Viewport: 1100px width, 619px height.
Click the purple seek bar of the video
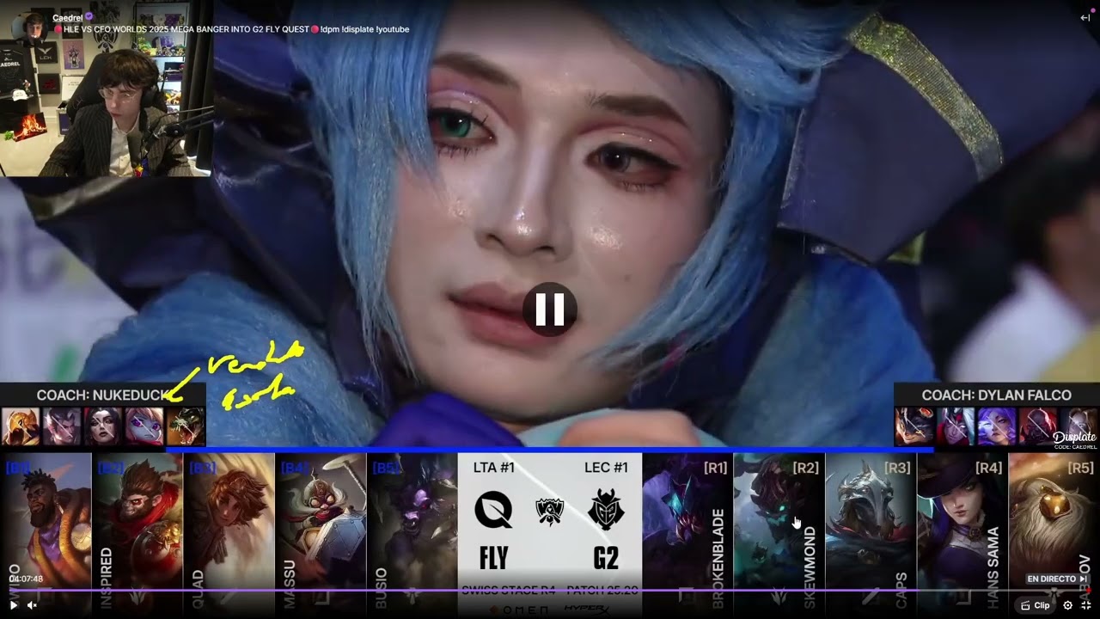click(x=550, y=590)
